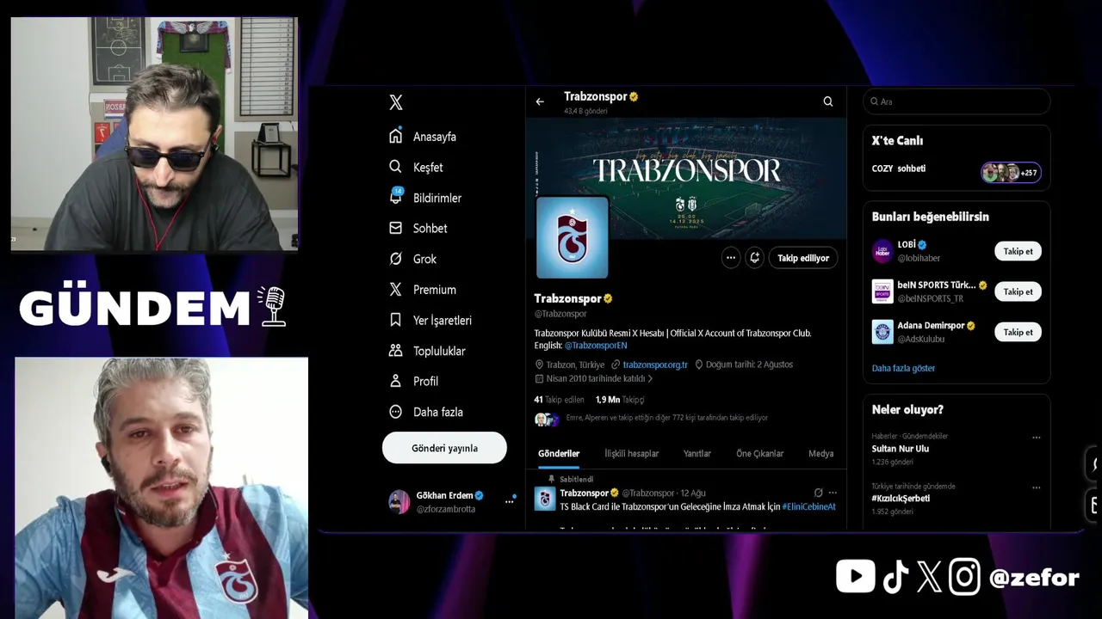Open #EliniCebineAt hashtag link
Viewport: 1102px width, 619px height.
[x=809, y=507]
